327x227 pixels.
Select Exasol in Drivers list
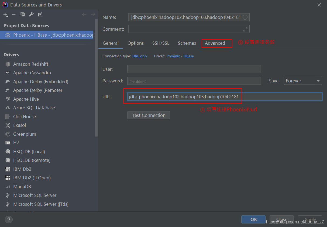coord(19,125)
